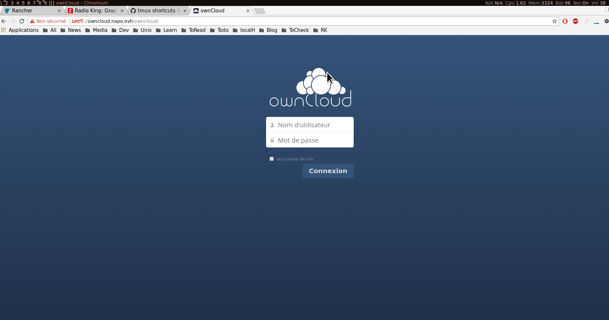Open the Dev bookmarks folder
Image resolution: width=609 pixels, height=320 pixels.
[x=120, y=30]
